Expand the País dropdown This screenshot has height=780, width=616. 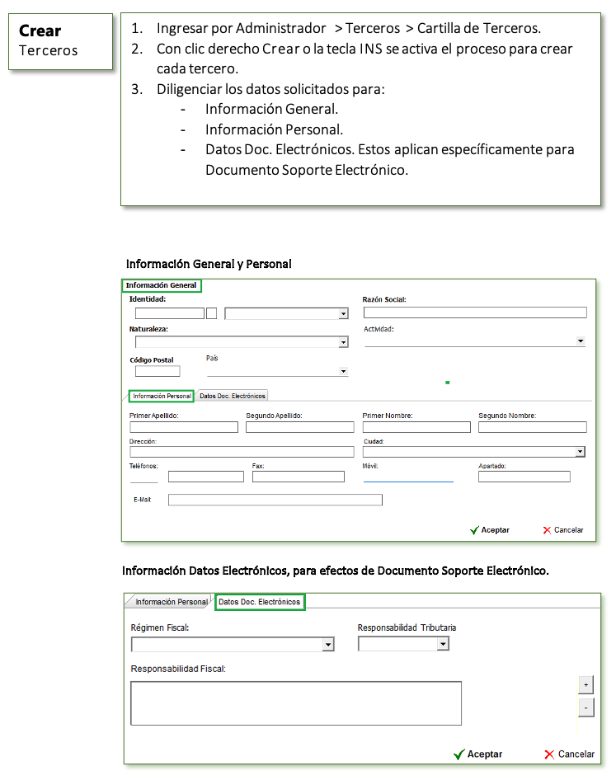(343, 371)
